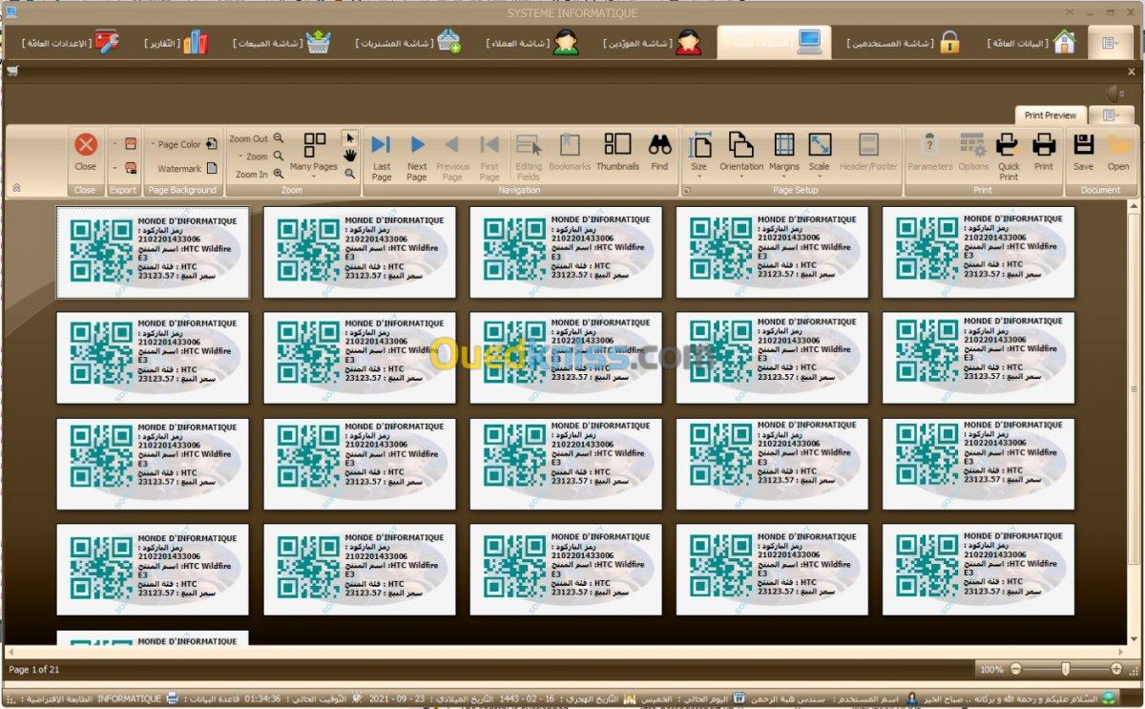The image size is (1145, 709).
Task: Open the البيانات العامّة general data tab
Action: (1031, 43)
